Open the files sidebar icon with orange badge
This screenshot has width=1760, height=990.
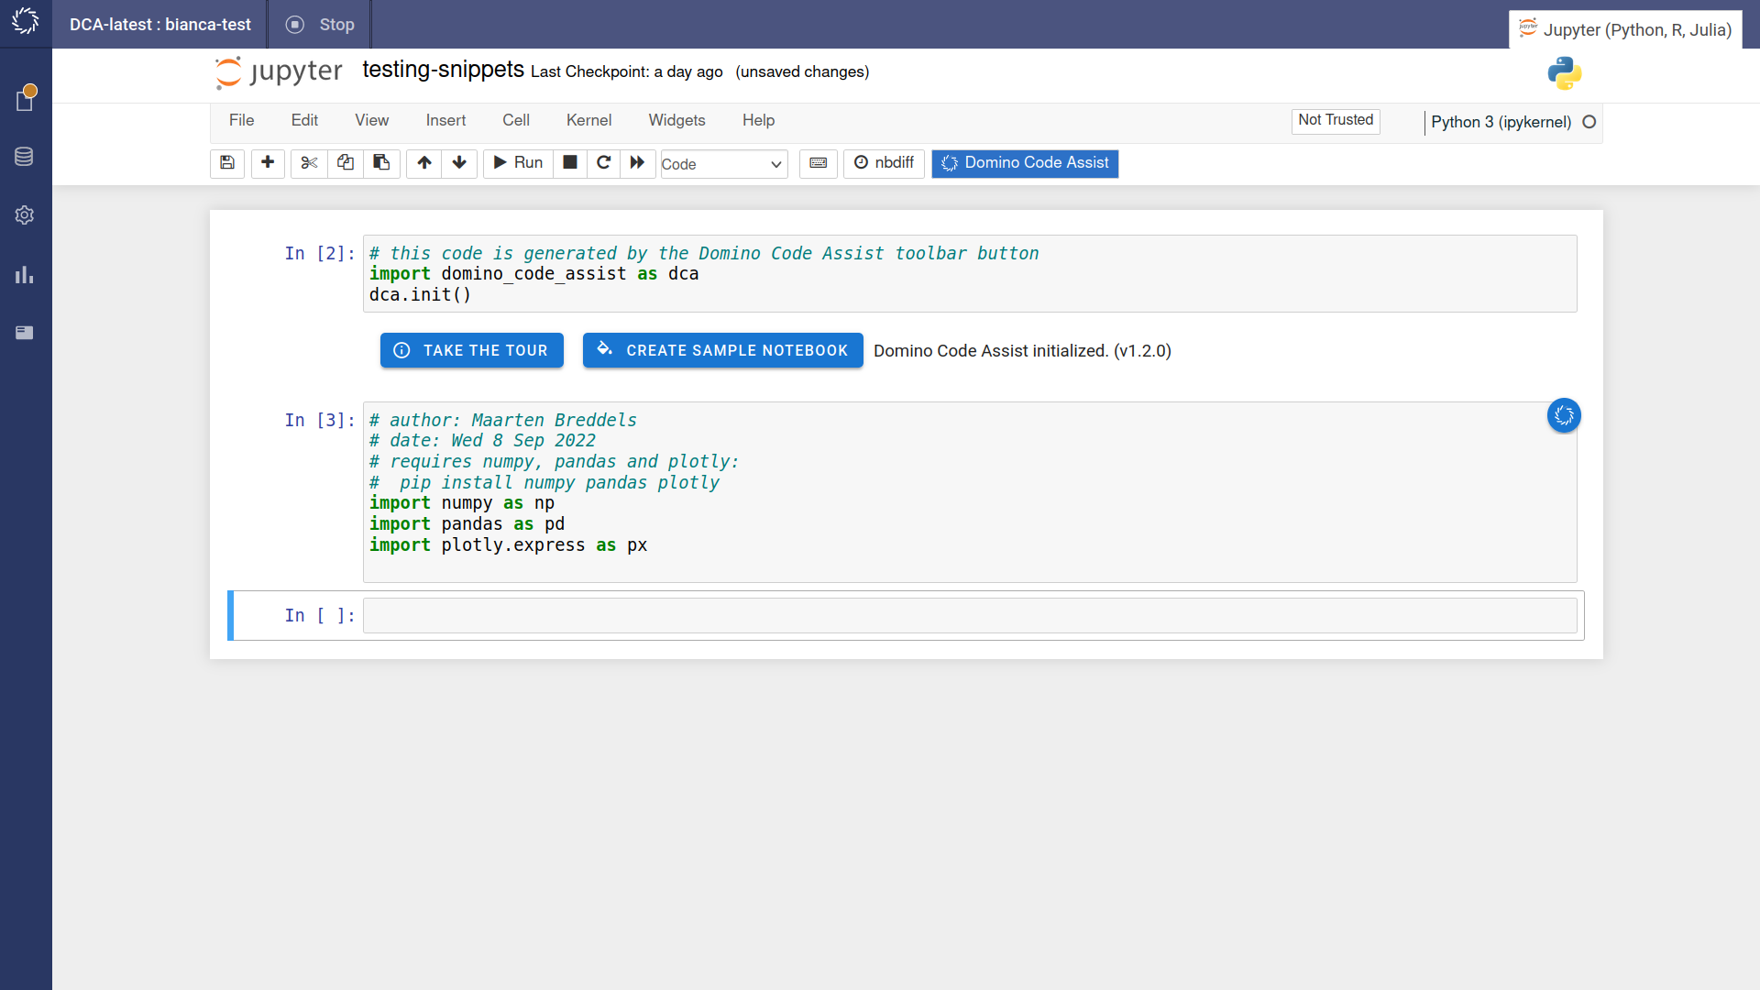point(26,98)
